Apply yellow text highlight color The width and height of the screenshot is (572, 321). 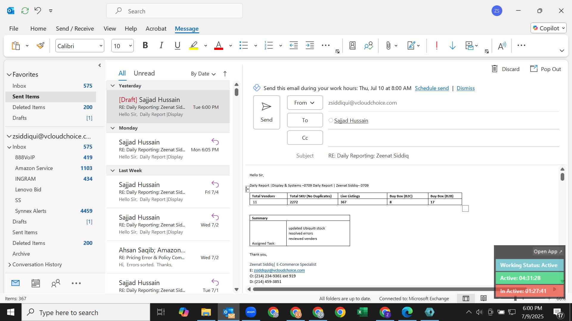click(194, 45)
